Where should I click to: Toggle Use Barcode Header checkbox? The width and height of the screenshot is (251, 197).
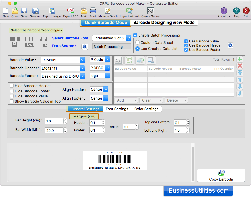[x=186, y=45]
